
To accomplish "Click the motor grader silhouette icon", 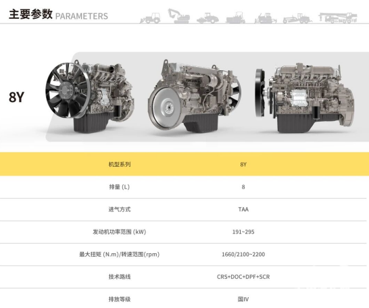I will click(297, 18).
